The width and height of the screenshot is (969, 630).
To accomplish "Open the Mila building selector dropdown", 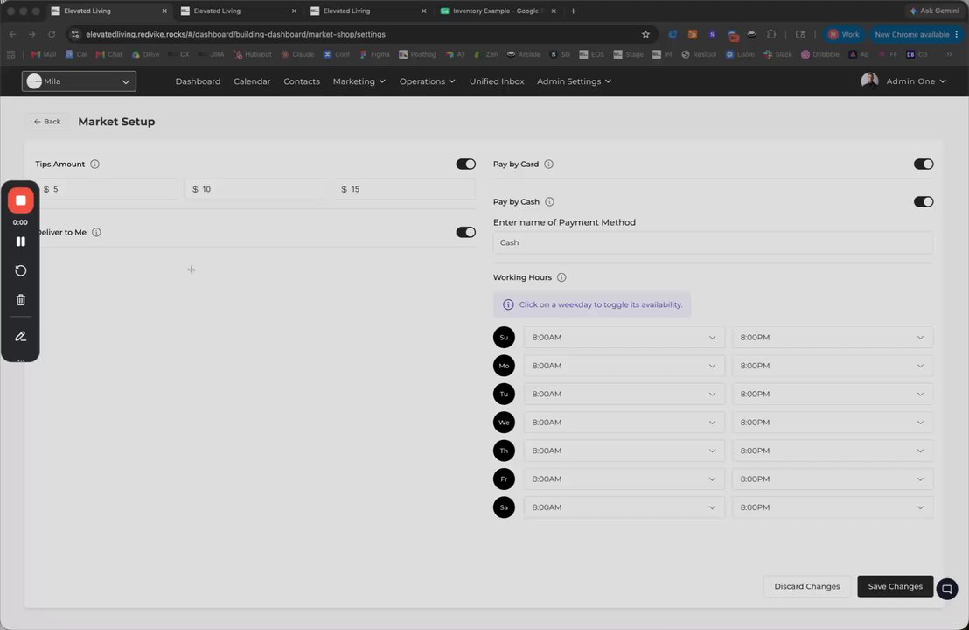I will tap(79, 81).
